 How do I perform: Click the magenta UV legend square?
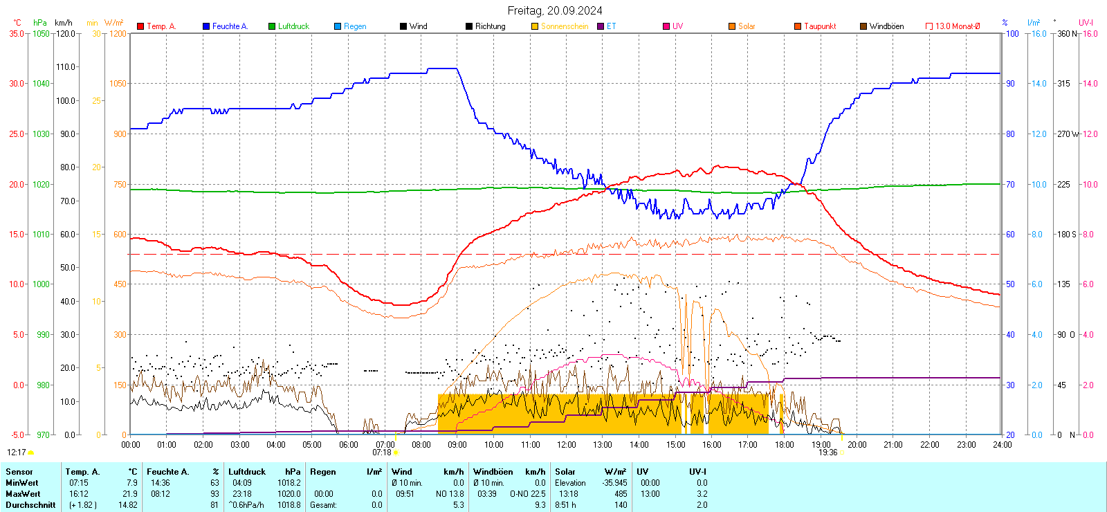(x=666, y=26)
